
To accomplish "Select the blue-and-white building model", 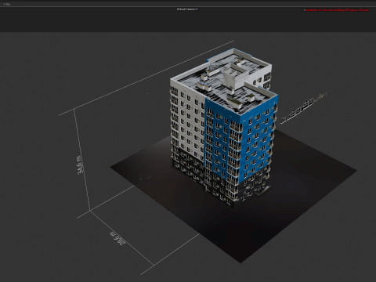I will coord(223,128).
